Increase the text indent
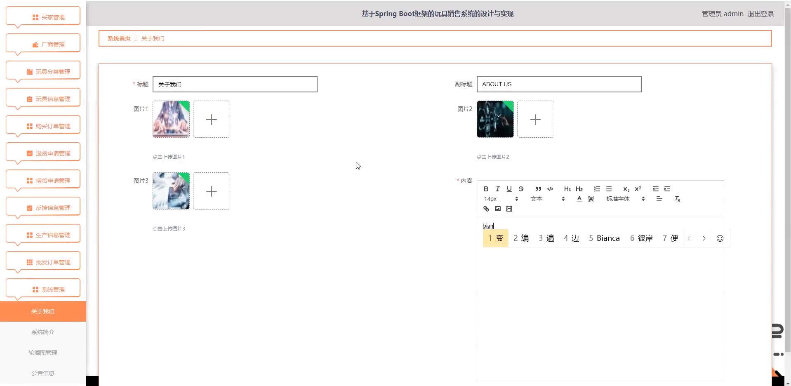The image size is (791, 386). pos(667,189)
